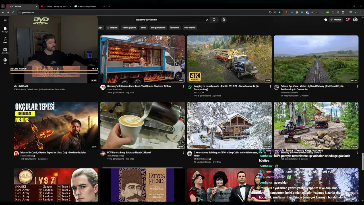The height and width of the screenshot is (205, 364).
Task: Select the Yeni öneriler filter chip
Action: tap(190, 28)
